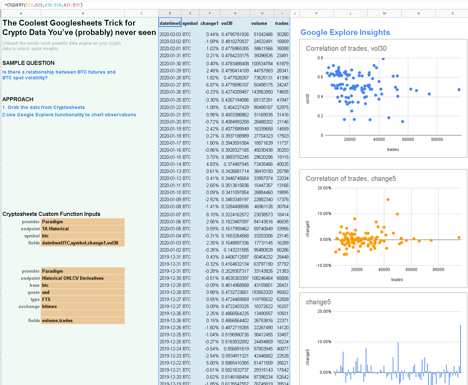Select the change5 bar chart
468x385 pixels.
pos(383,339)
